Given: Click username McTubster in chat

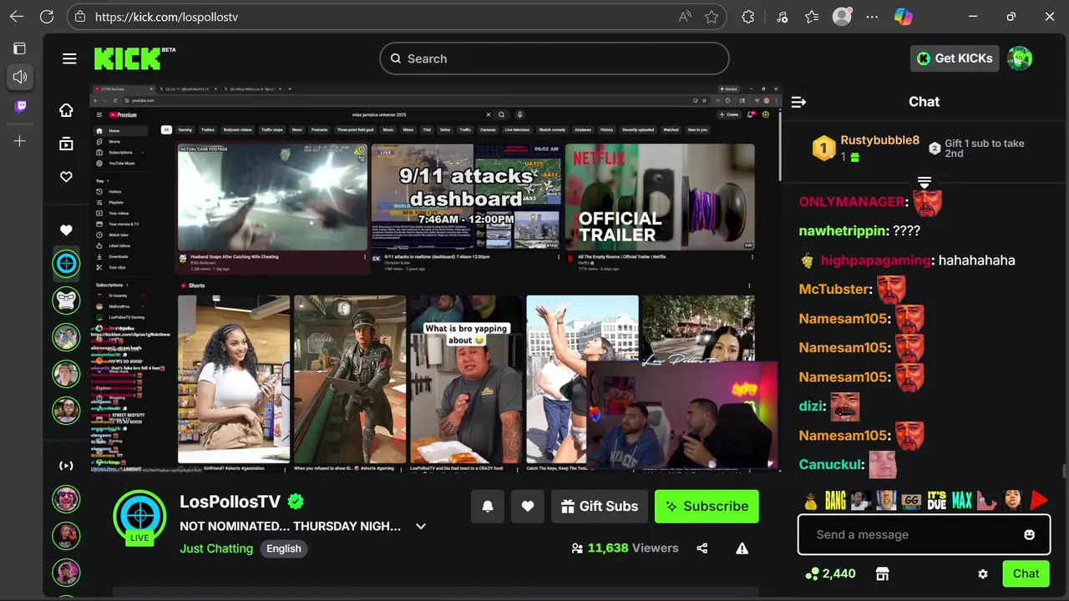Looking at the screenshot, I should tap(833, 290).
